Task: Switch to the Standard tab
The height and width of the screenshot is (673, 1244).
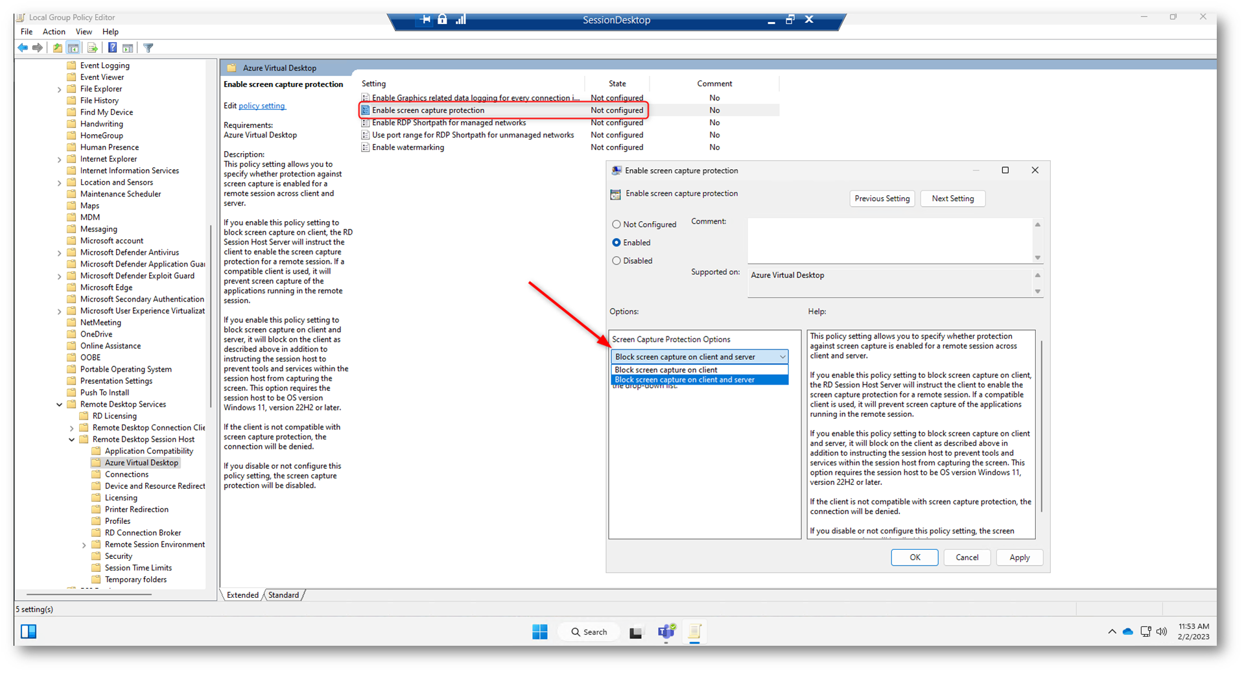Action: click(x=283, y=595)
